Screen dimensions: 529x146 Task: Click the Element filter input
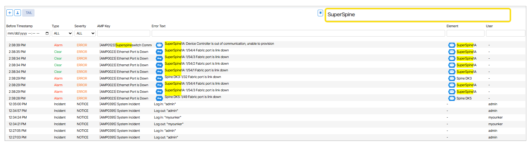[x=465, y=33]
